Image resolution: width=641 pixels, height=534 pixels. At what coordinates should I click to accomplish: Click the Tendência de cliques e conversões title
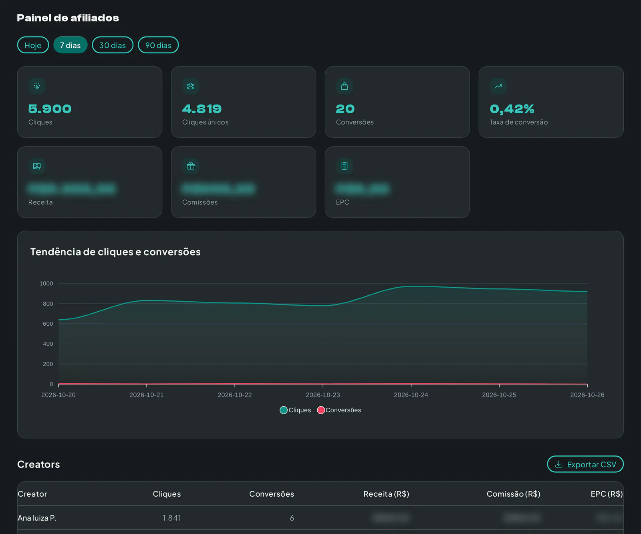(x=115, y=252)
